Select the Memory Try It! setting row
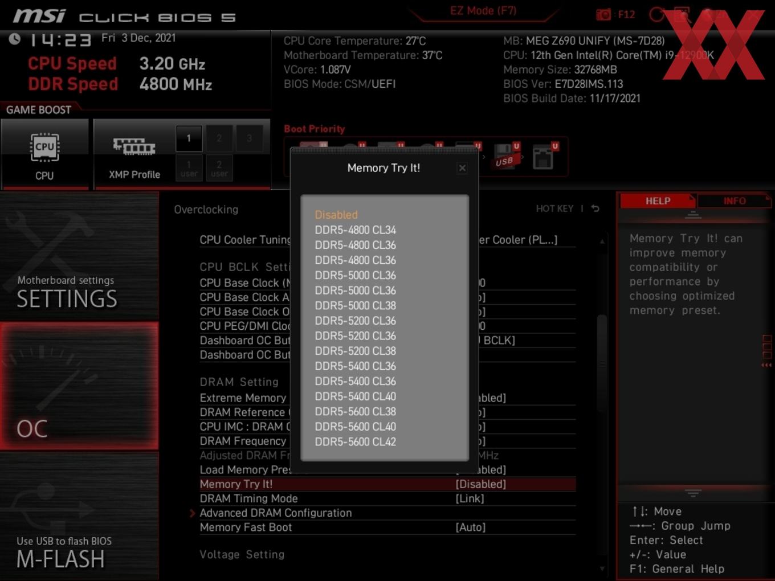Viewport: 775px width, 581px height. click(x=387, y=484)
